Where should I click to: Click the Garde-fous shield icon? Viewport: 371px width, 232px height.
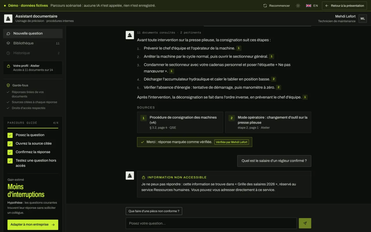8,85
